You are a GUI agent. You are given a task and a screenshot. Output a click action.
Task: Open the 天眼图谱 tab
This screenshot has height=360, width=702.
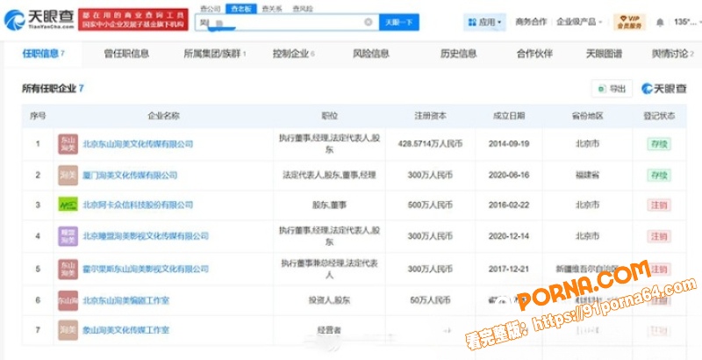pyautogui.click(x=604, y=54)
